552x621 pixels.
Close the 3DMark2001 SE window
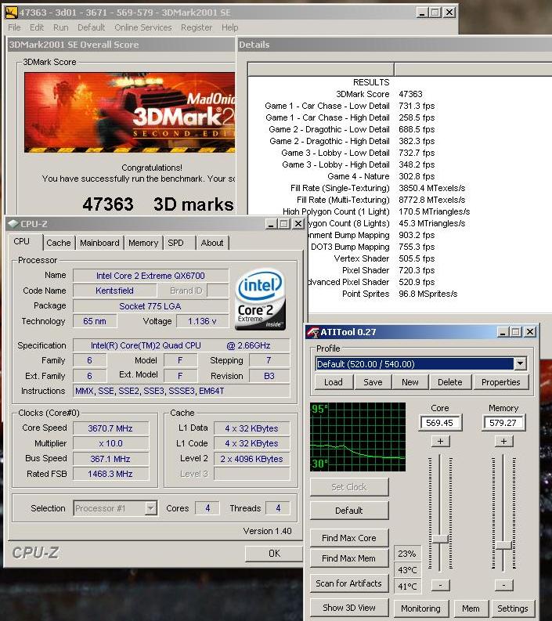point(449,13)
